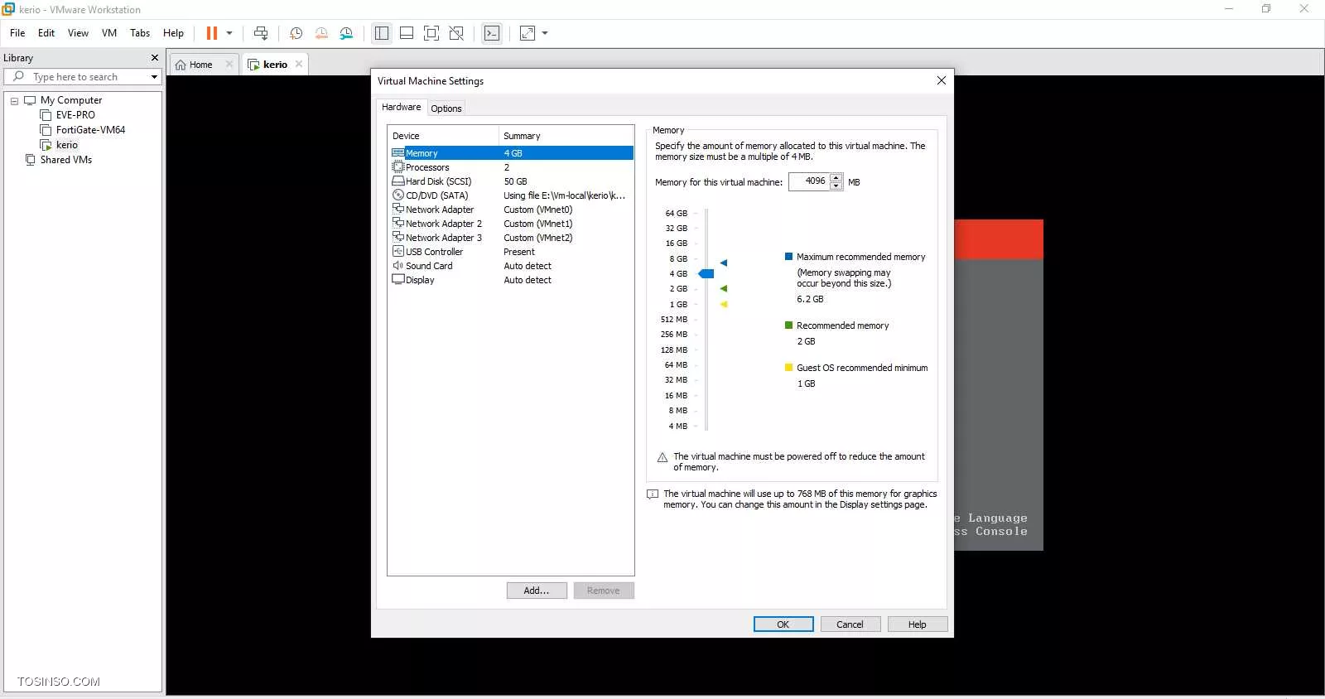Select the Display device

point(512,280)
